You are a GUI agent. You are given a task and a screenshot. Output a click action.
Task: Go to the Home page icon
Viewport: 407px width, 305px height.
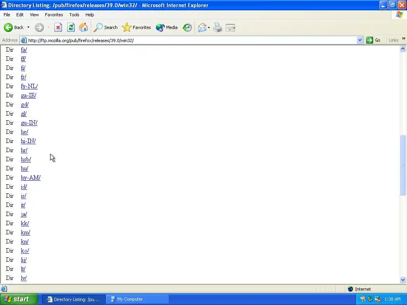(x=83, y=27)
